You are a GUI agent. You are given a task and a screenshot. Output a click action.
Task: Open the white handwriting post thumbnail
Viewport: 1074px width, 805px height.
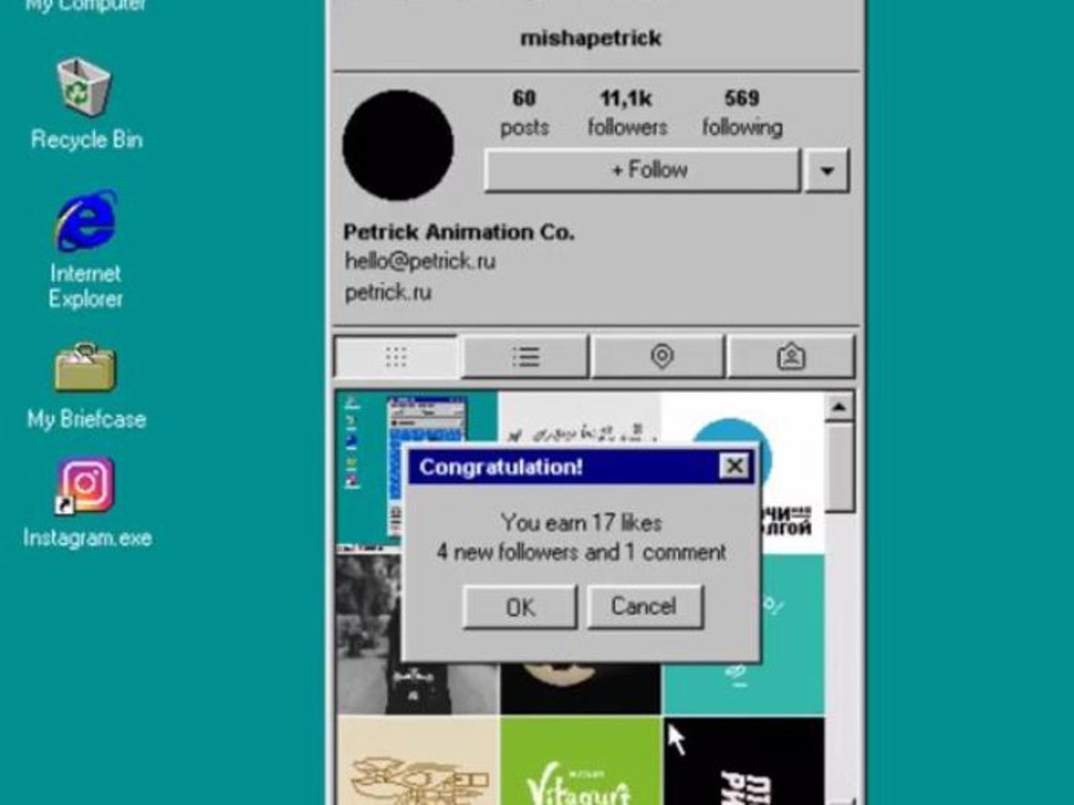tap(580, 419)
